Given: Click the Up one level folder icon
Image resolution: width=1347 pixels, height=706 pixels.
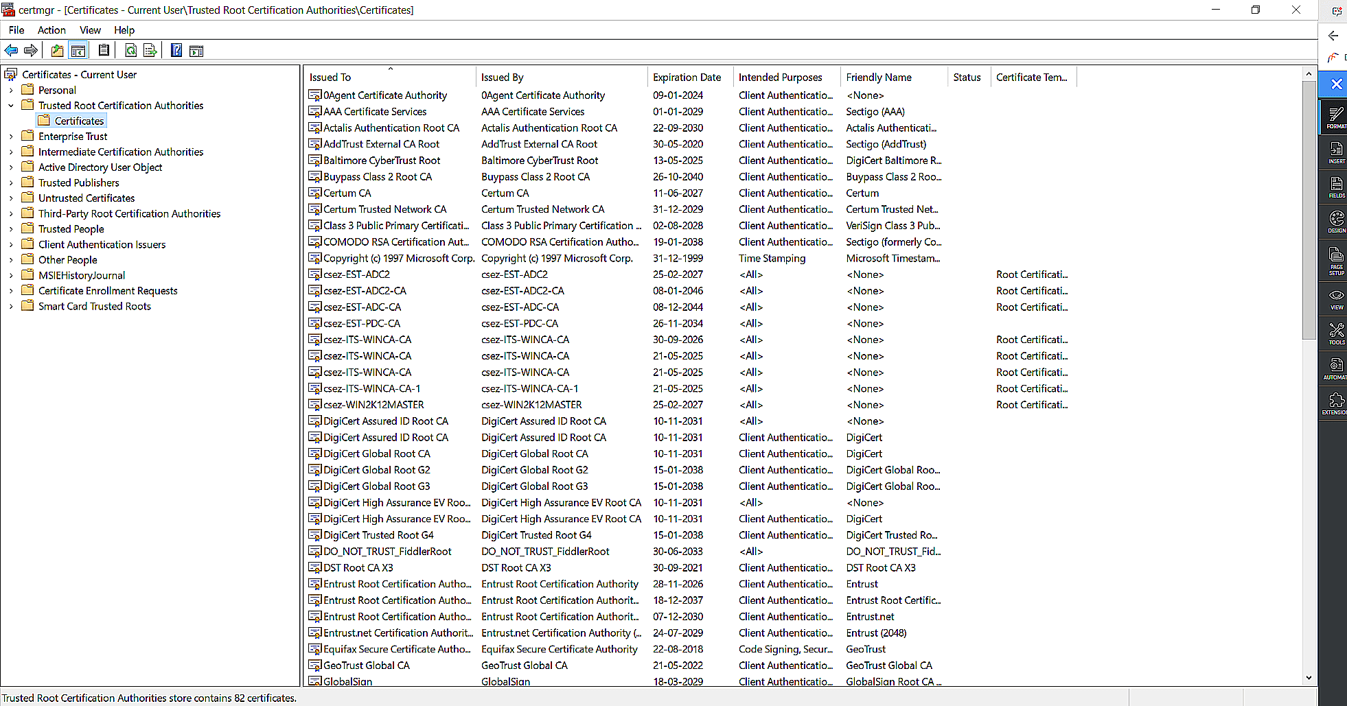Looking at the screenshot, I should click(x=57, y=50).
